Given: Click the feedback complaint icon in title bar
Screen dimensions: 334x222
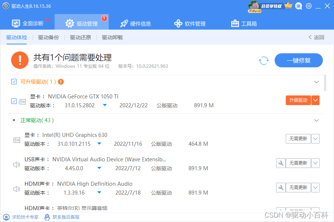Looking at the screenshot, I should 299,6.
